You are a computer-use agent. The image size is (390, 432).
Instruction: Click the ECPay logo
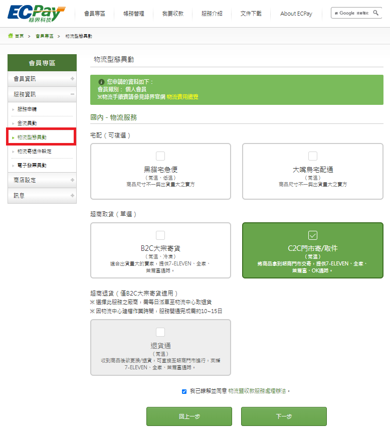[x=36, y=14]
